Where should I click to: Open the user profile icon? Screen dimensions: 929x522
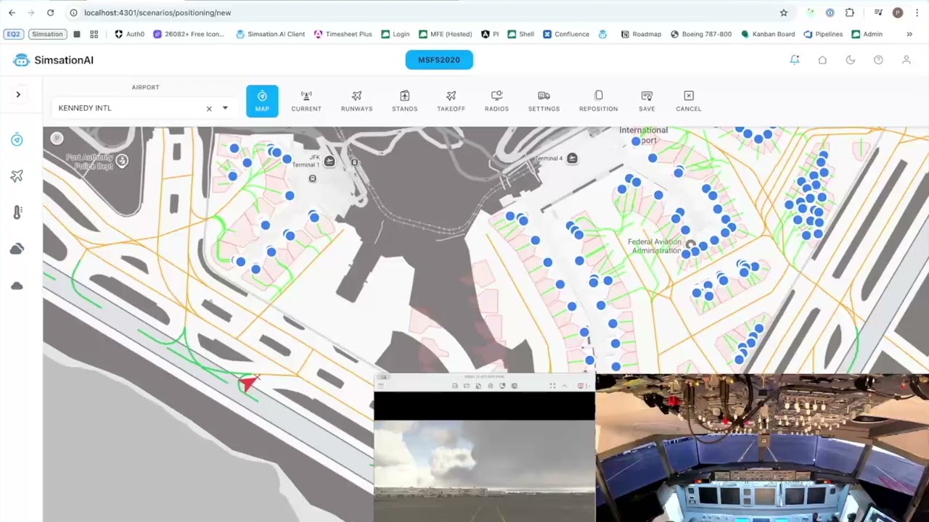[x=907, y=60]
